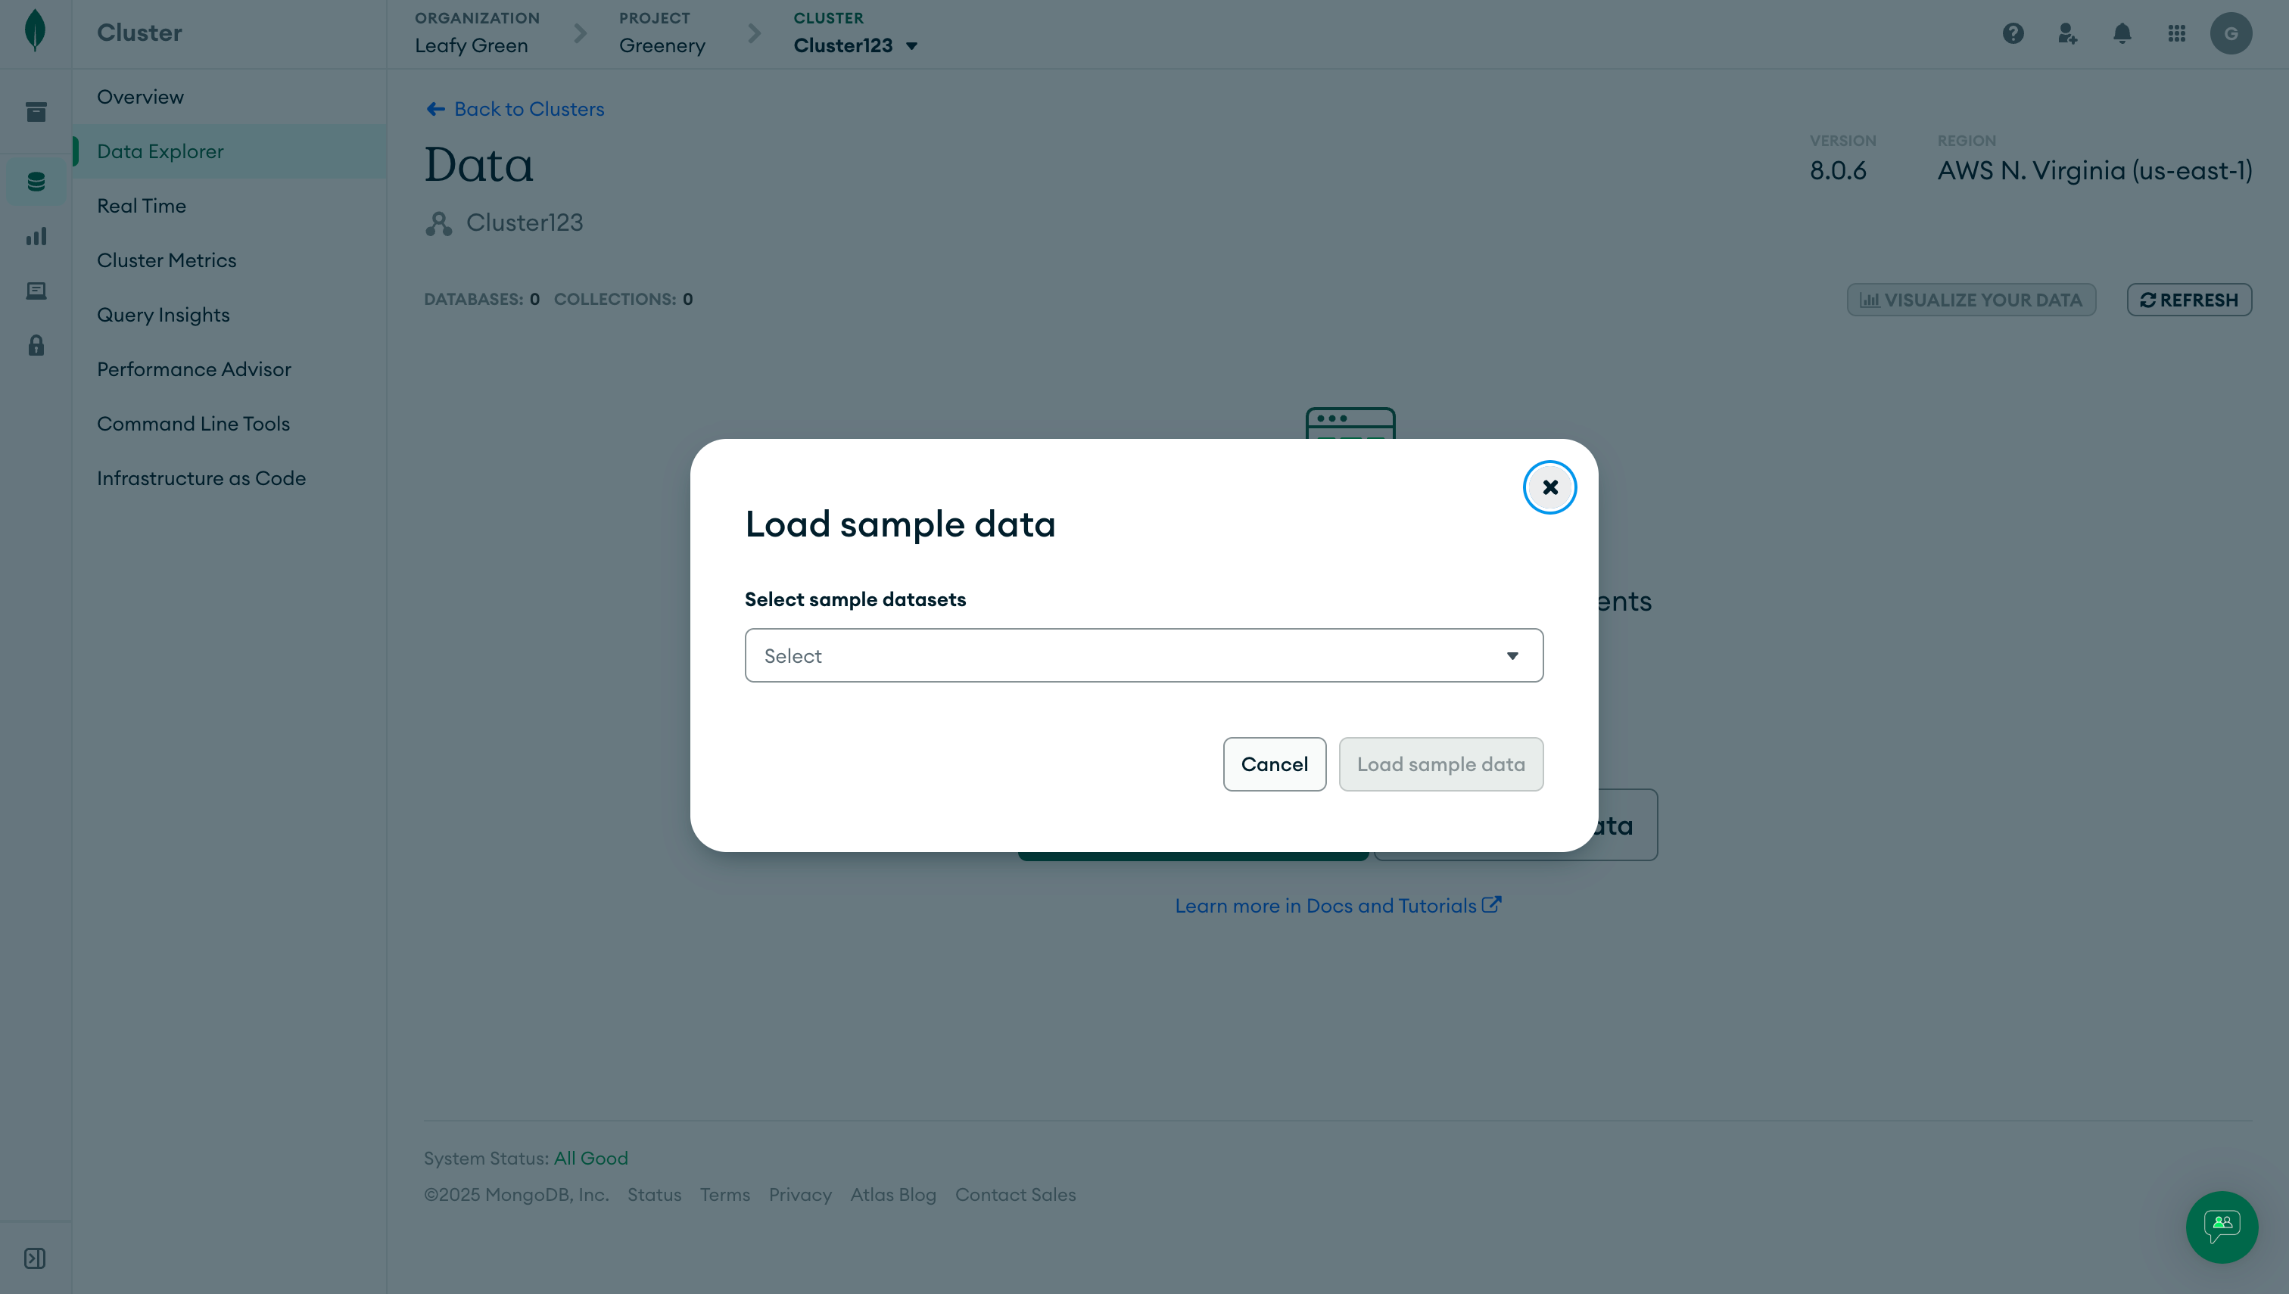
Task: Open the user avatar menu
Action: point(2230,34)
